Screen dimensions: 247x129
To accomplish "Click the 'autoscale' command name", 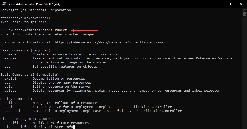I will [13, 111].
